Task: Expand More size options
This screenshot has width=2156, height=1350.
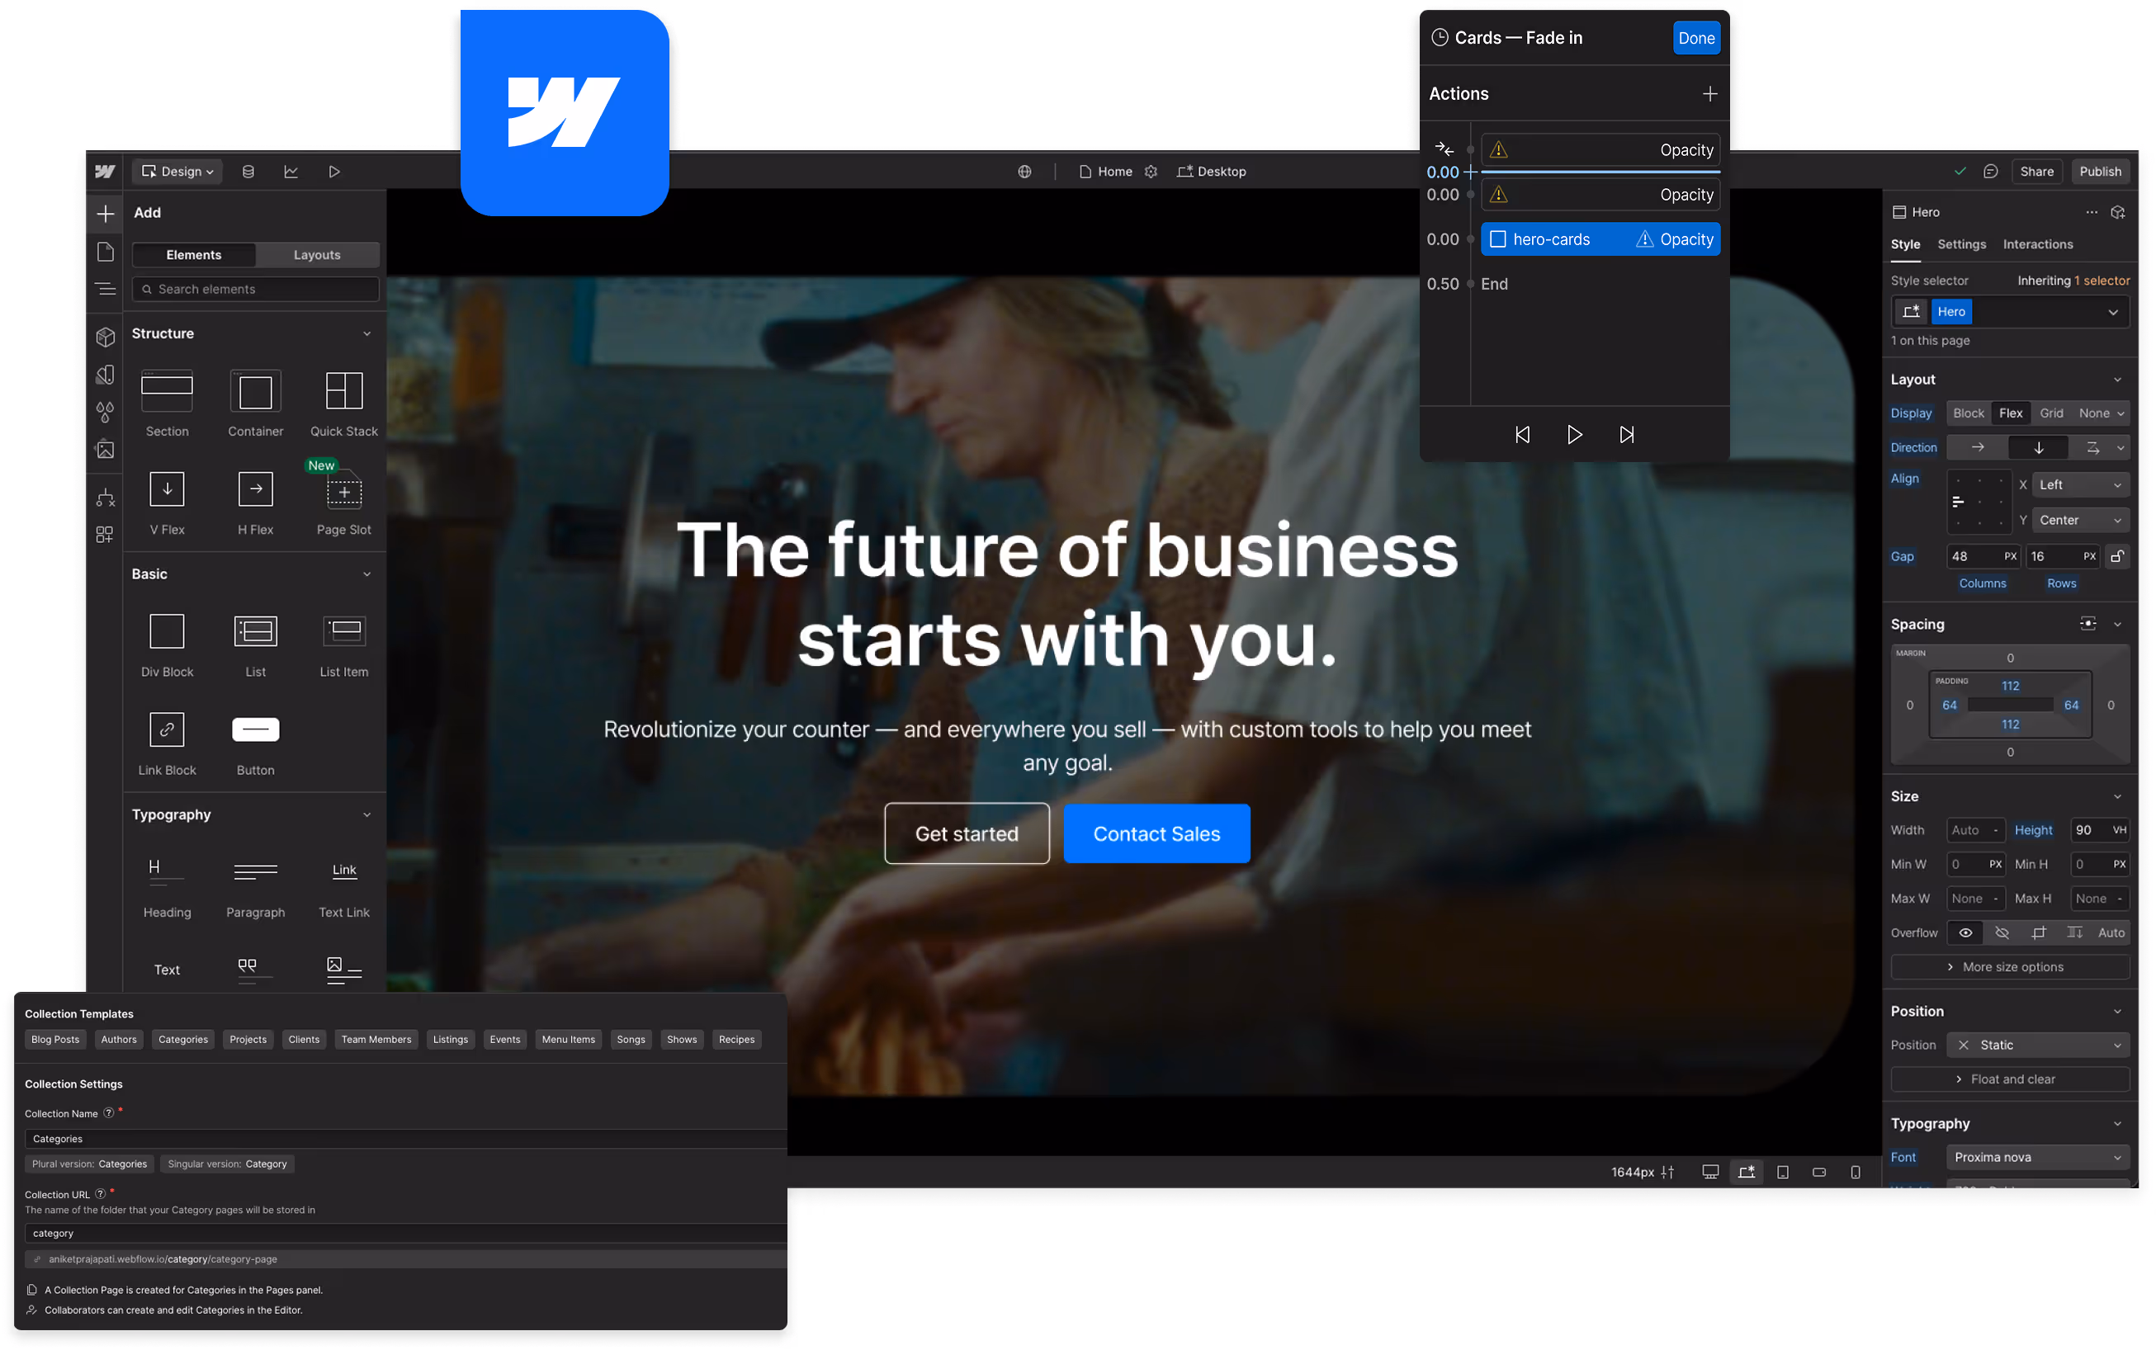Action: coord(2010,967)
